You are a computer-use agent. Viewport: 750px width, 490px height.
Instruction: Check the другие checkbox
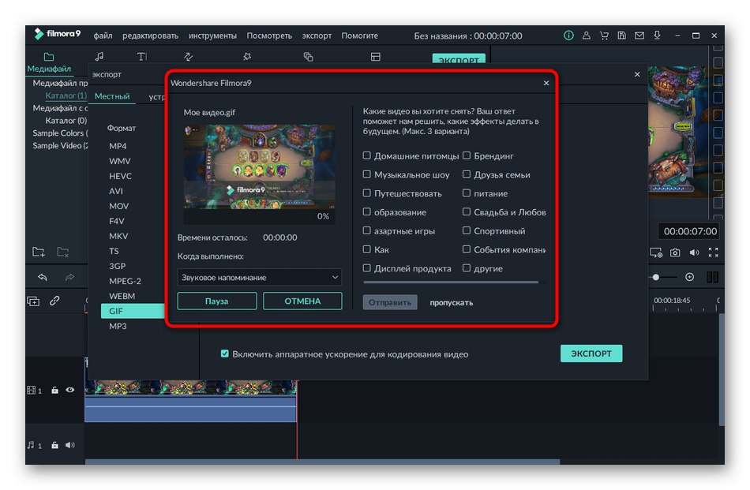click(x=467, y=267)
